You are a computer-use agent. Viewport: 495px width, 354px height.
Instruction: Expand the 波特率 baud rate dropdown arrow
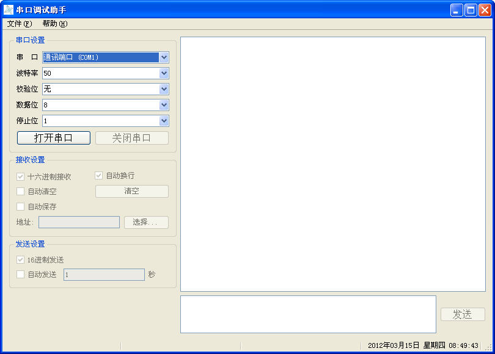click(164, 73)
